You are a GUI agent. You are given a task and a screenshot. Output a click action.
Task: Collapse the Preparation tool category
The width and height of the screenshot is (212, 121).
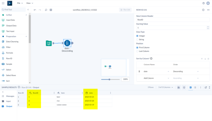pos(26,36)
